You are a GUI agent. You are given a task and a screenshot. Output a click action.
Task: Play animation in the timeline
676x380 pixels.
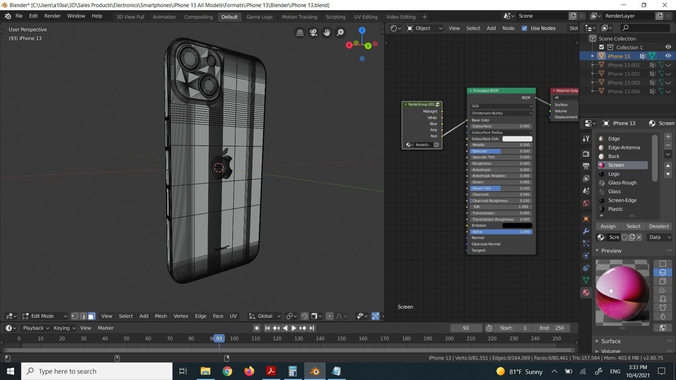(x=294, y=328)
